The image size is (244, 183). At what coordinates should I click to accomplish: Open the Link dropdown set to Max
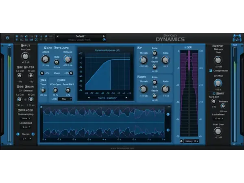click(x=65, y=99)
